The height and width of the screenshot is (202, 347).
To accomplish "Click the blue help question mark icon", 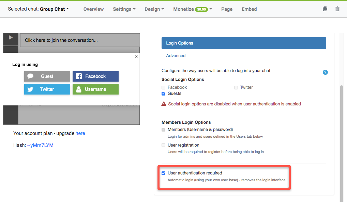I will pyautogui.click(x=325, y=72).
